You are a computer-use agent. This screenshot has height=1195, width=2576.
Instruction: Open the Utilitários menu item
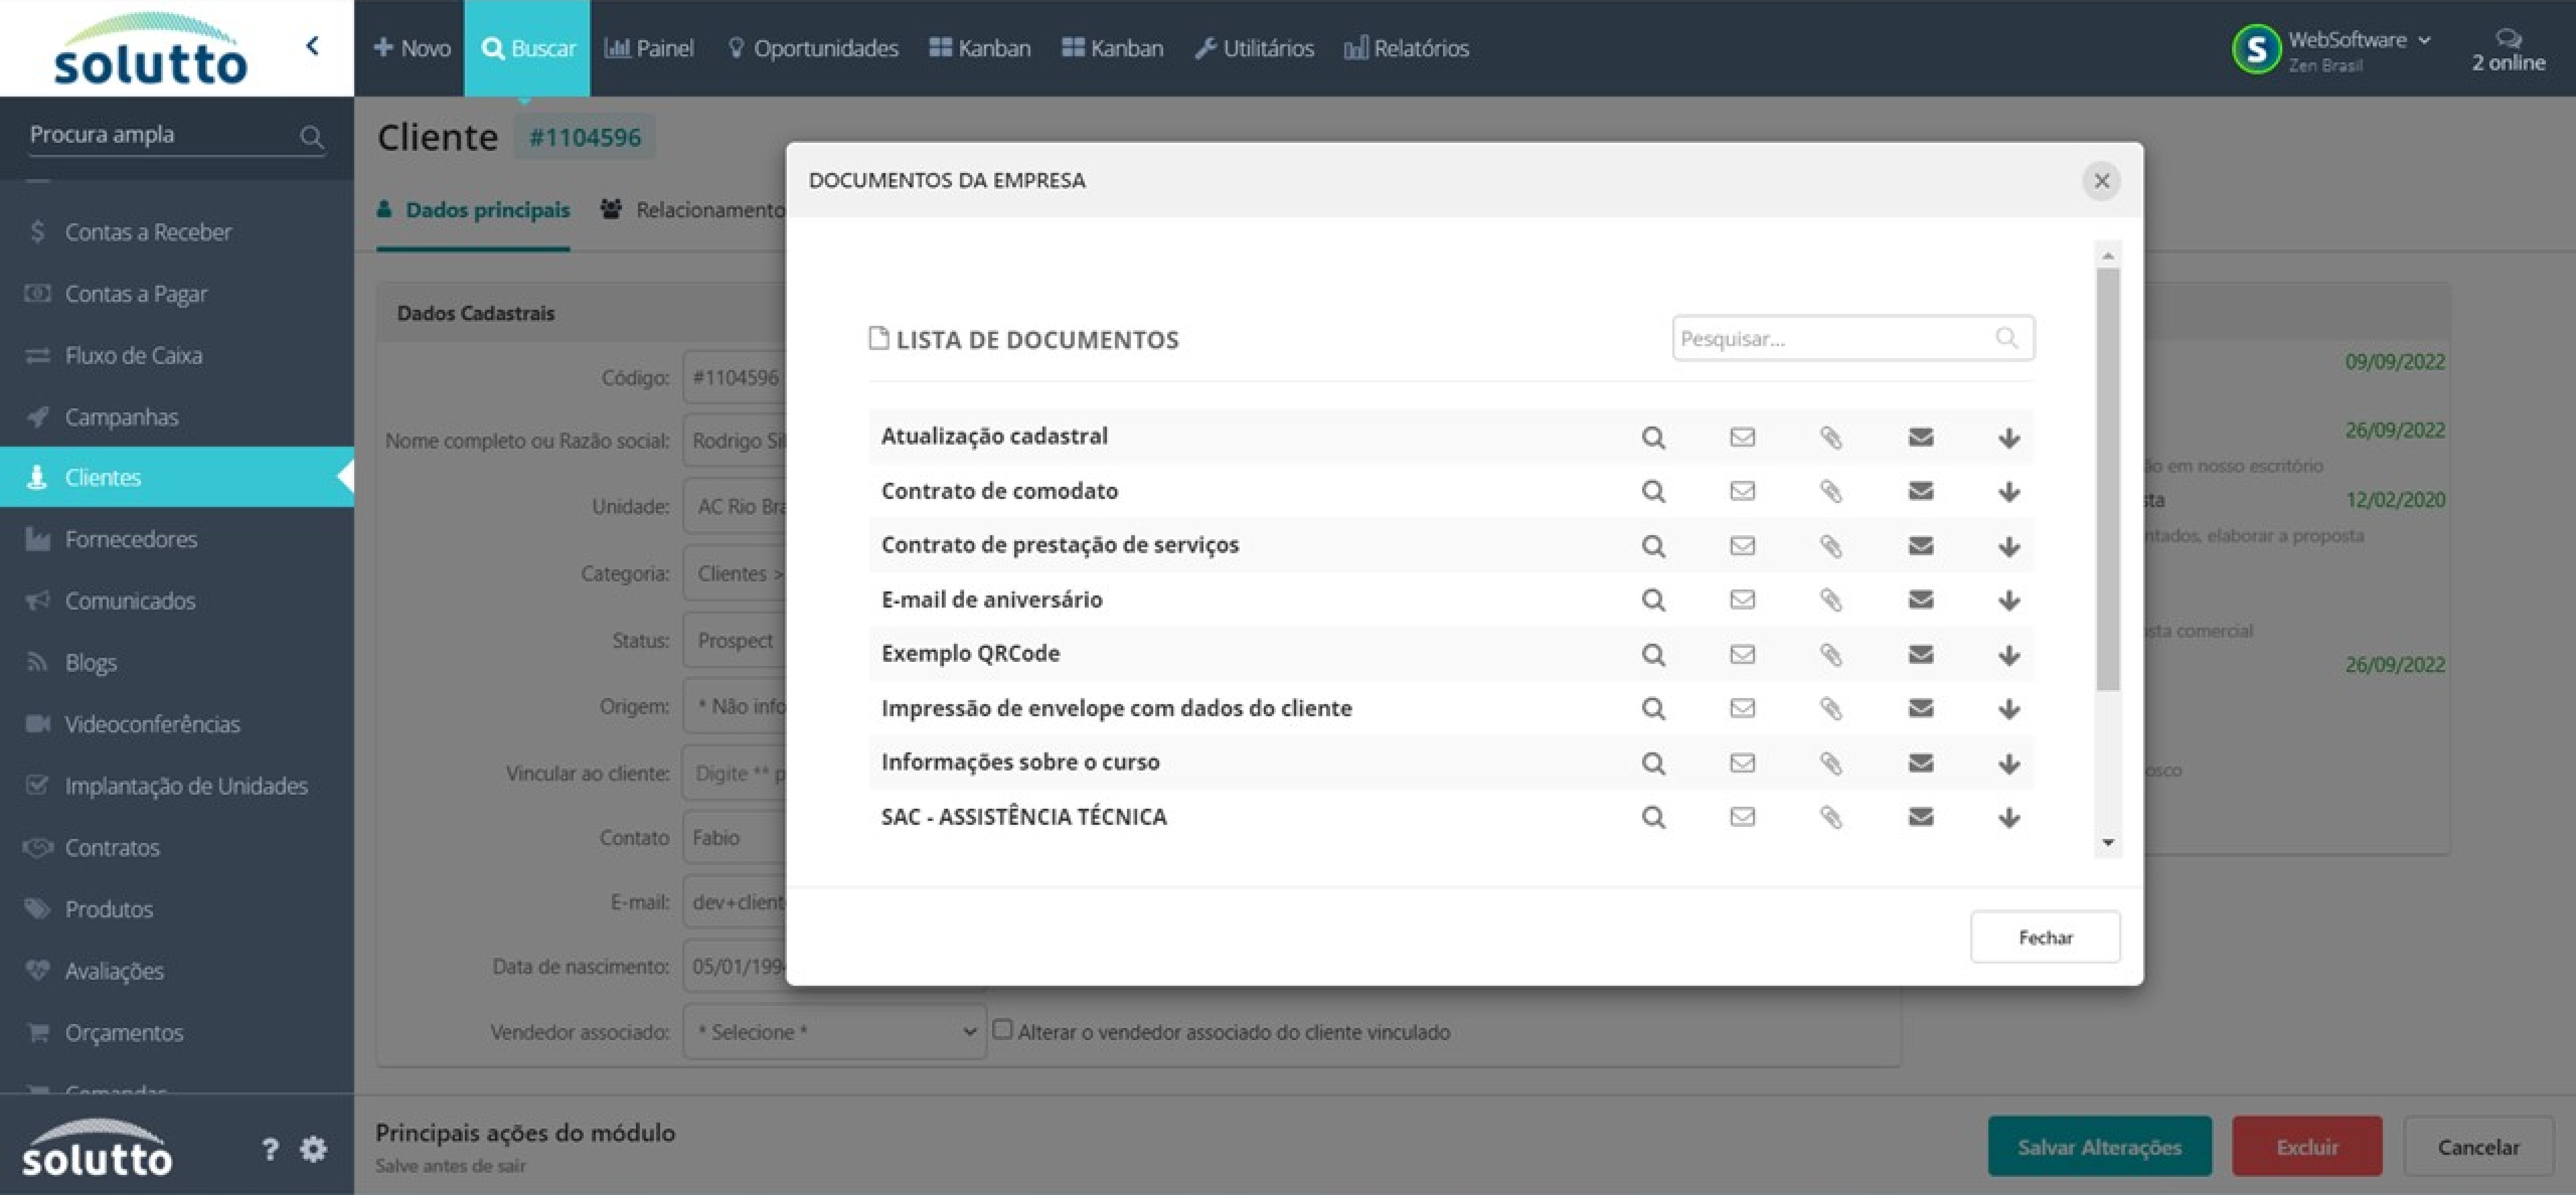[1254, 48]
